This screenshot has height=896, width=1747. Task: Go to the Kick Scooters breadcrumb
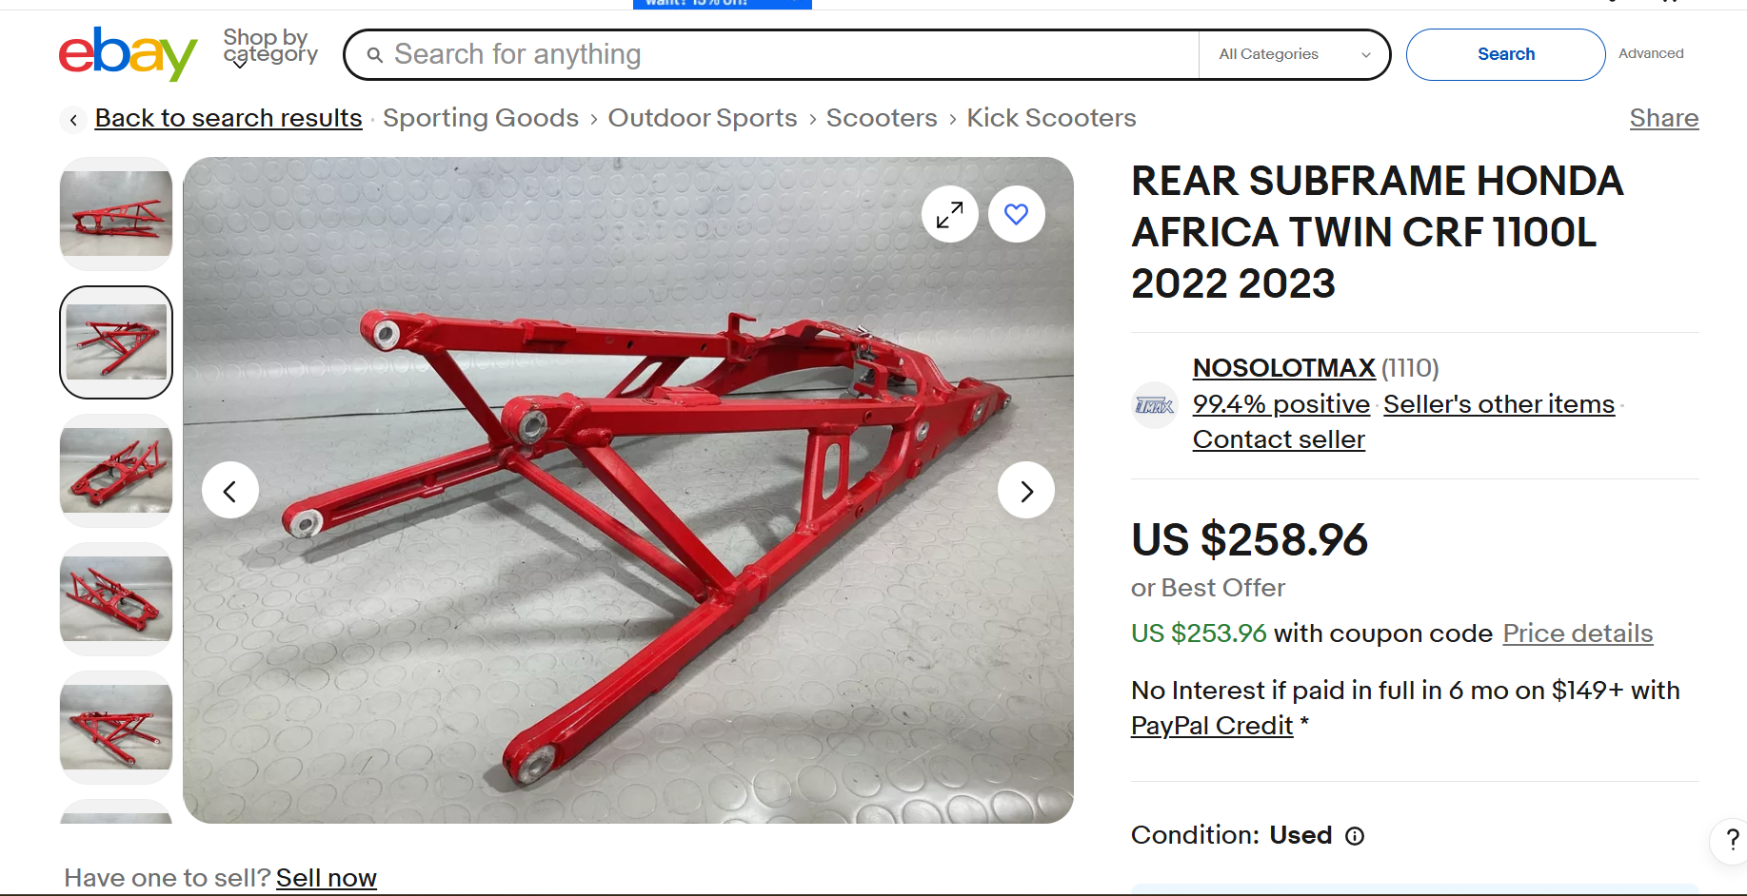(x=1051, y=118)
